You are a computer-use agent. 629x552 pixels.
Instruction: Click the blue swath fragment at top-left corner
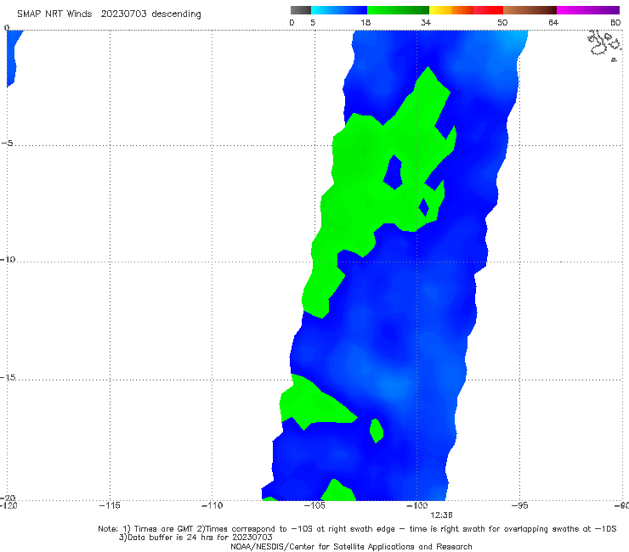pos(12,56)
